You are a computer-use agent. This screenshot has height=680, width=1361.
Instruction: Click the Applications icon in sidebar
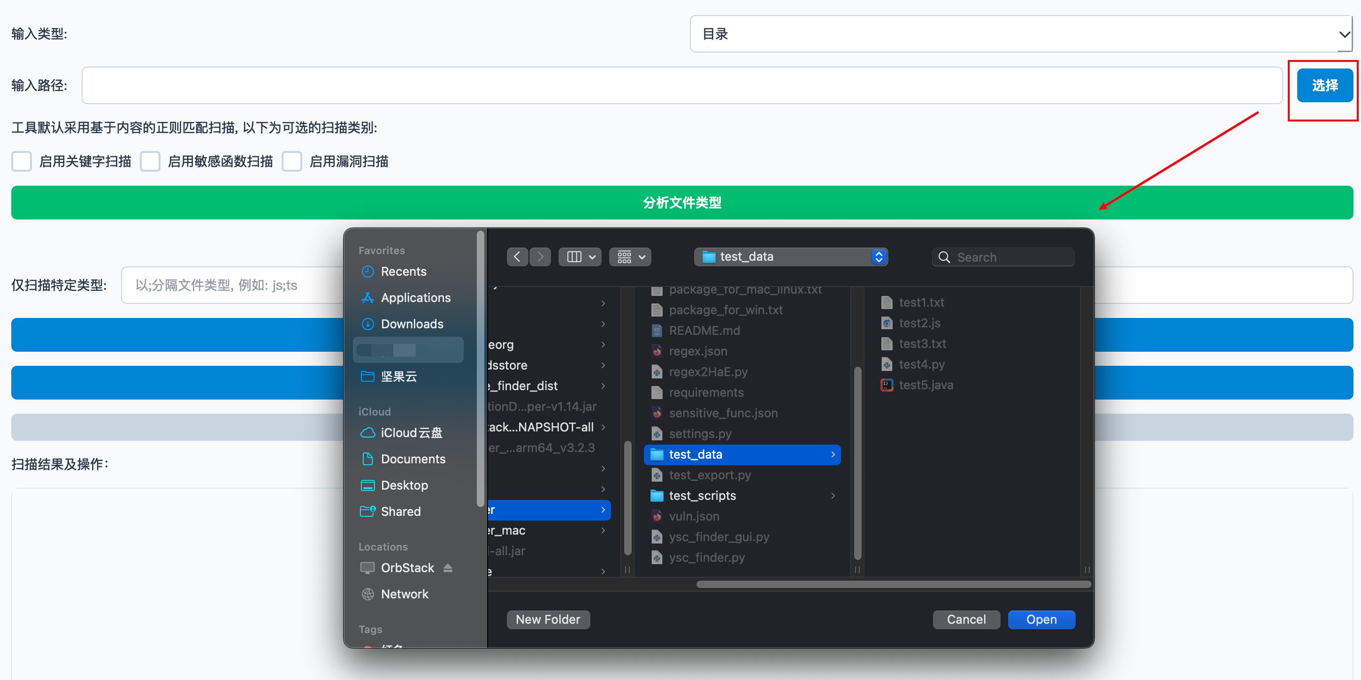pos(368,298)
